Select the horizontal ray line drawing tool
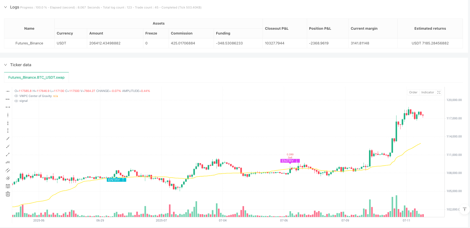Viewport: 470px width, 228px height. click(8, 99)
